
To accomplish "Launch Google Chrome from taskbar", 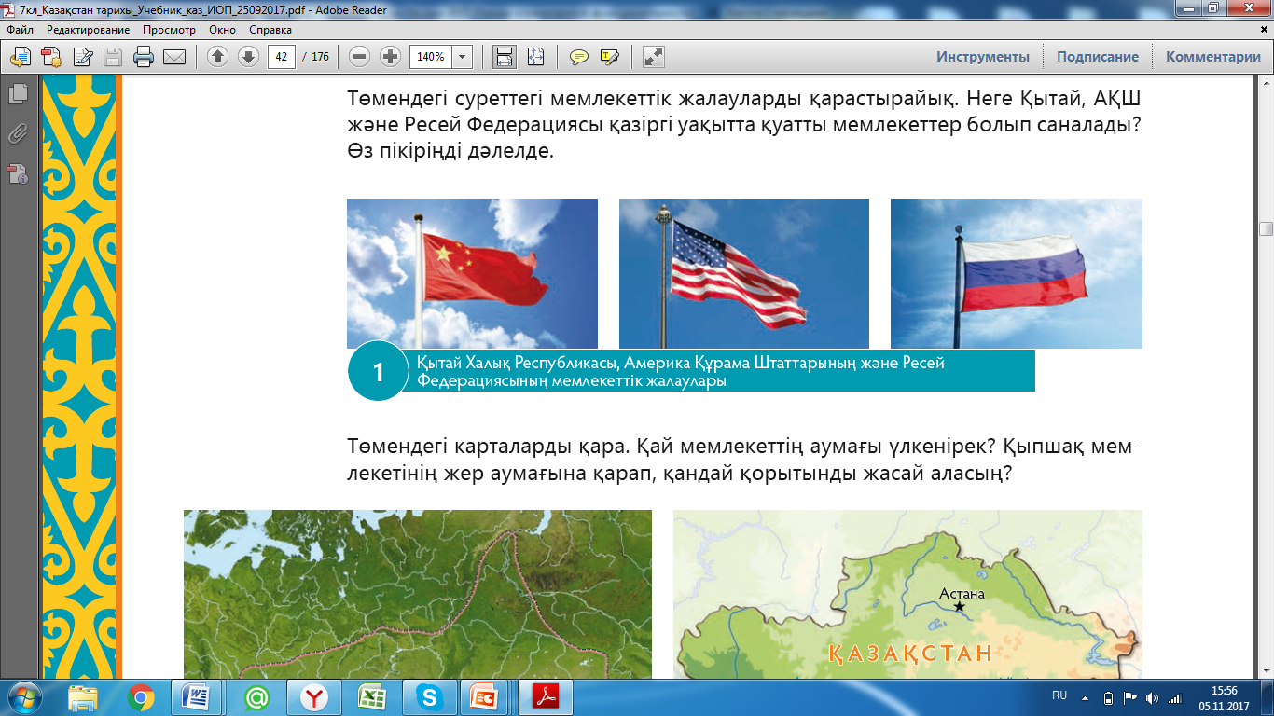I will (x=141, y=697).
